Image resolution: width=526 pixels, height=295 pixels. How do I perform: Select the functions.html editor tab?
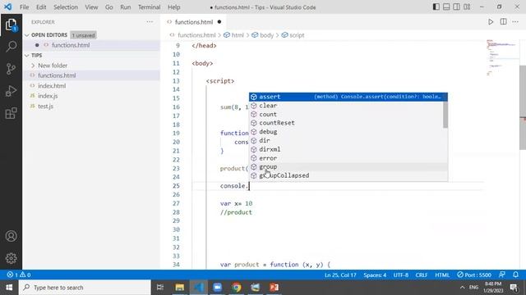tap(194, 22)
